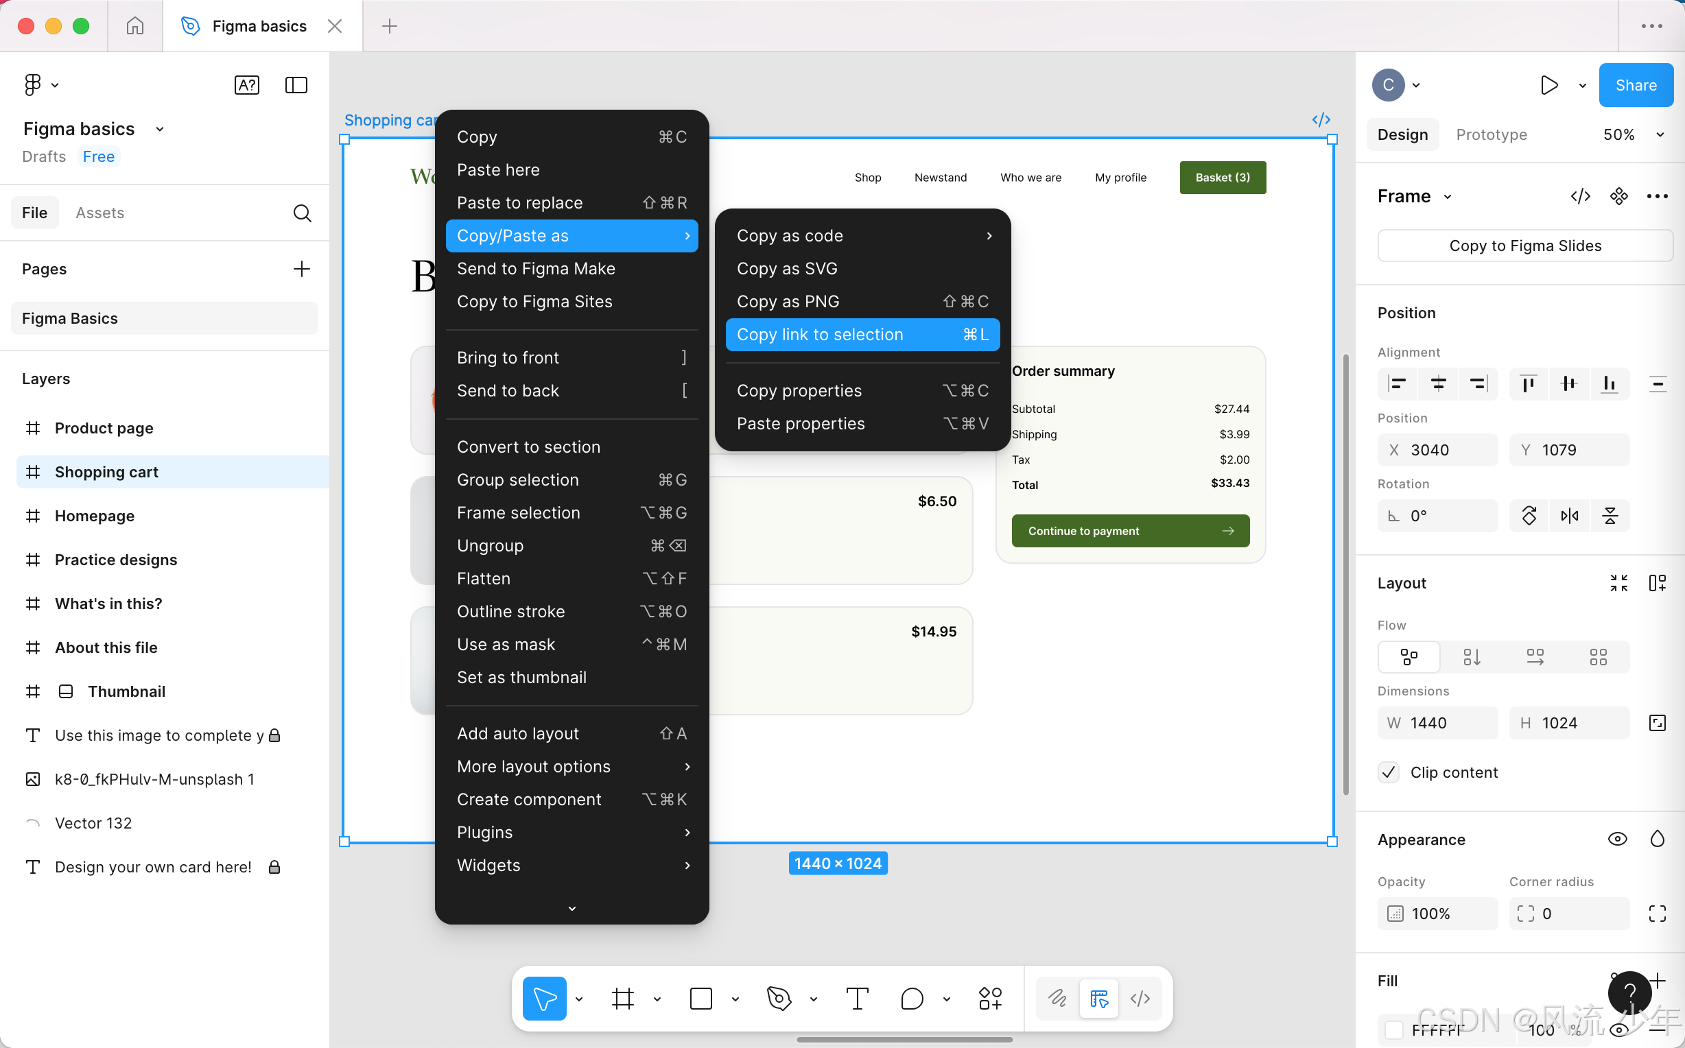Select the Pen tool in bottom toolbar

(779, 999)
